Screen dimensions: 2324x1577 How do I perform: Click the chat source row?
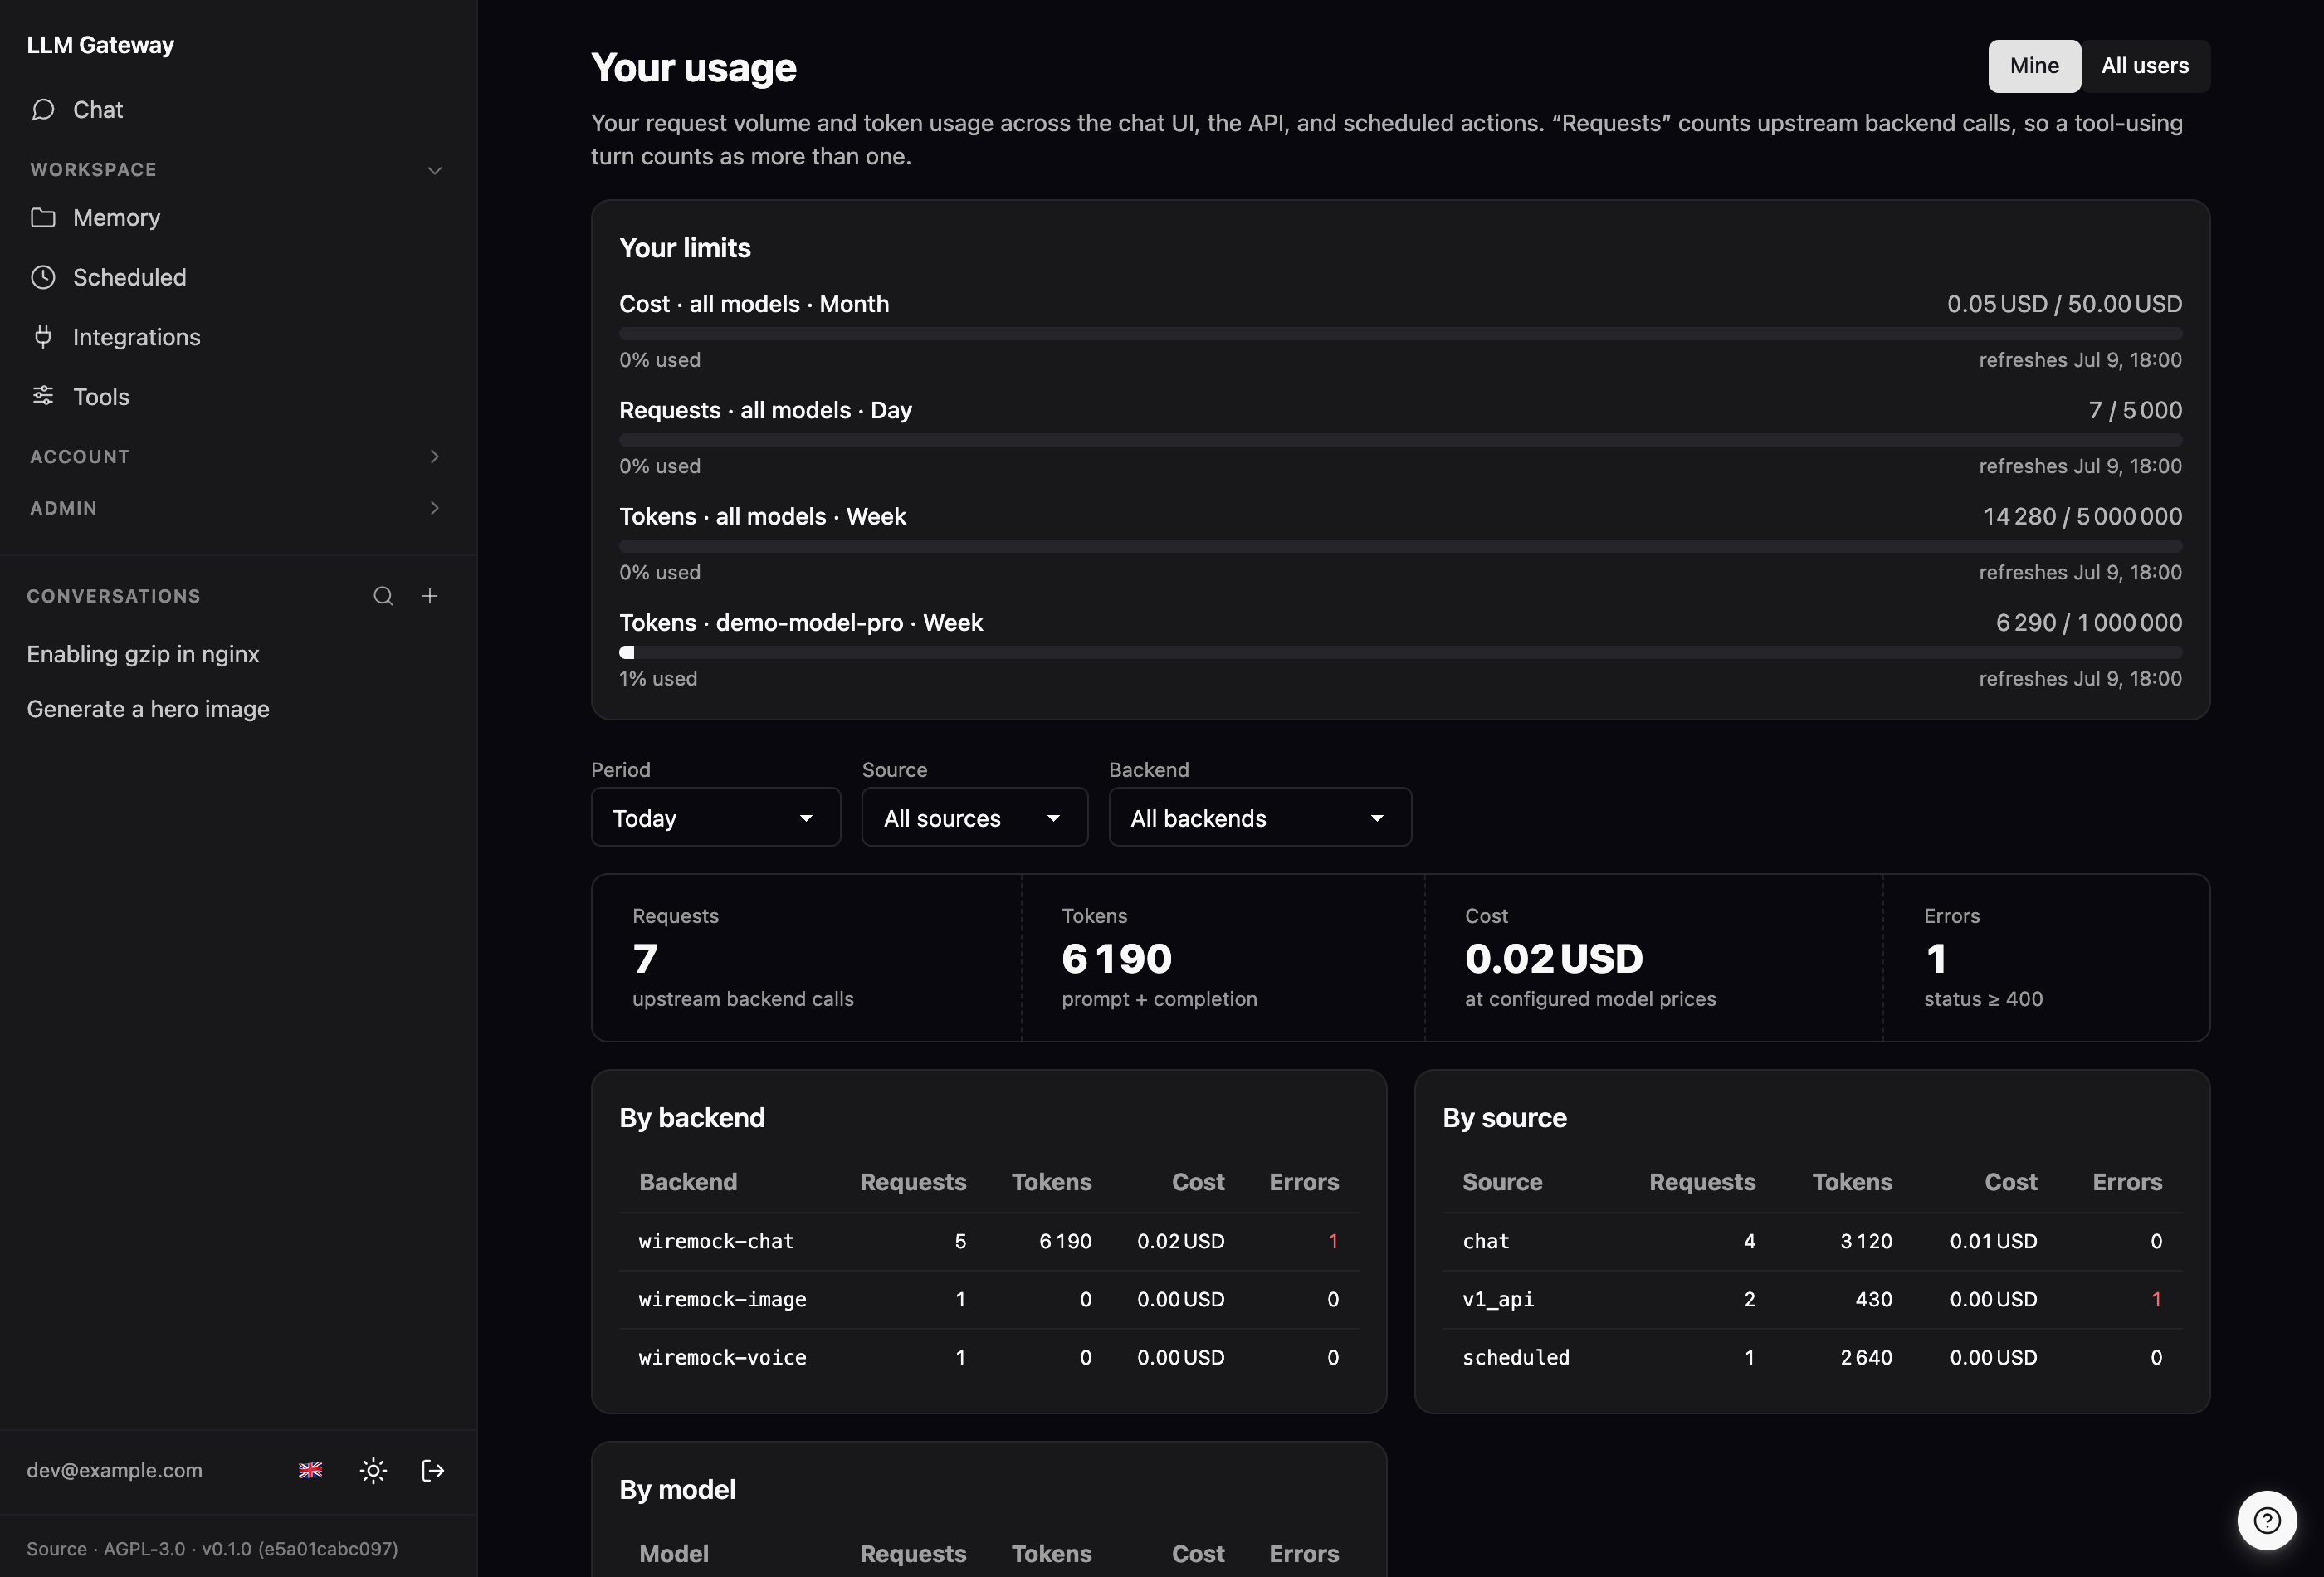coord(1812,1241)
